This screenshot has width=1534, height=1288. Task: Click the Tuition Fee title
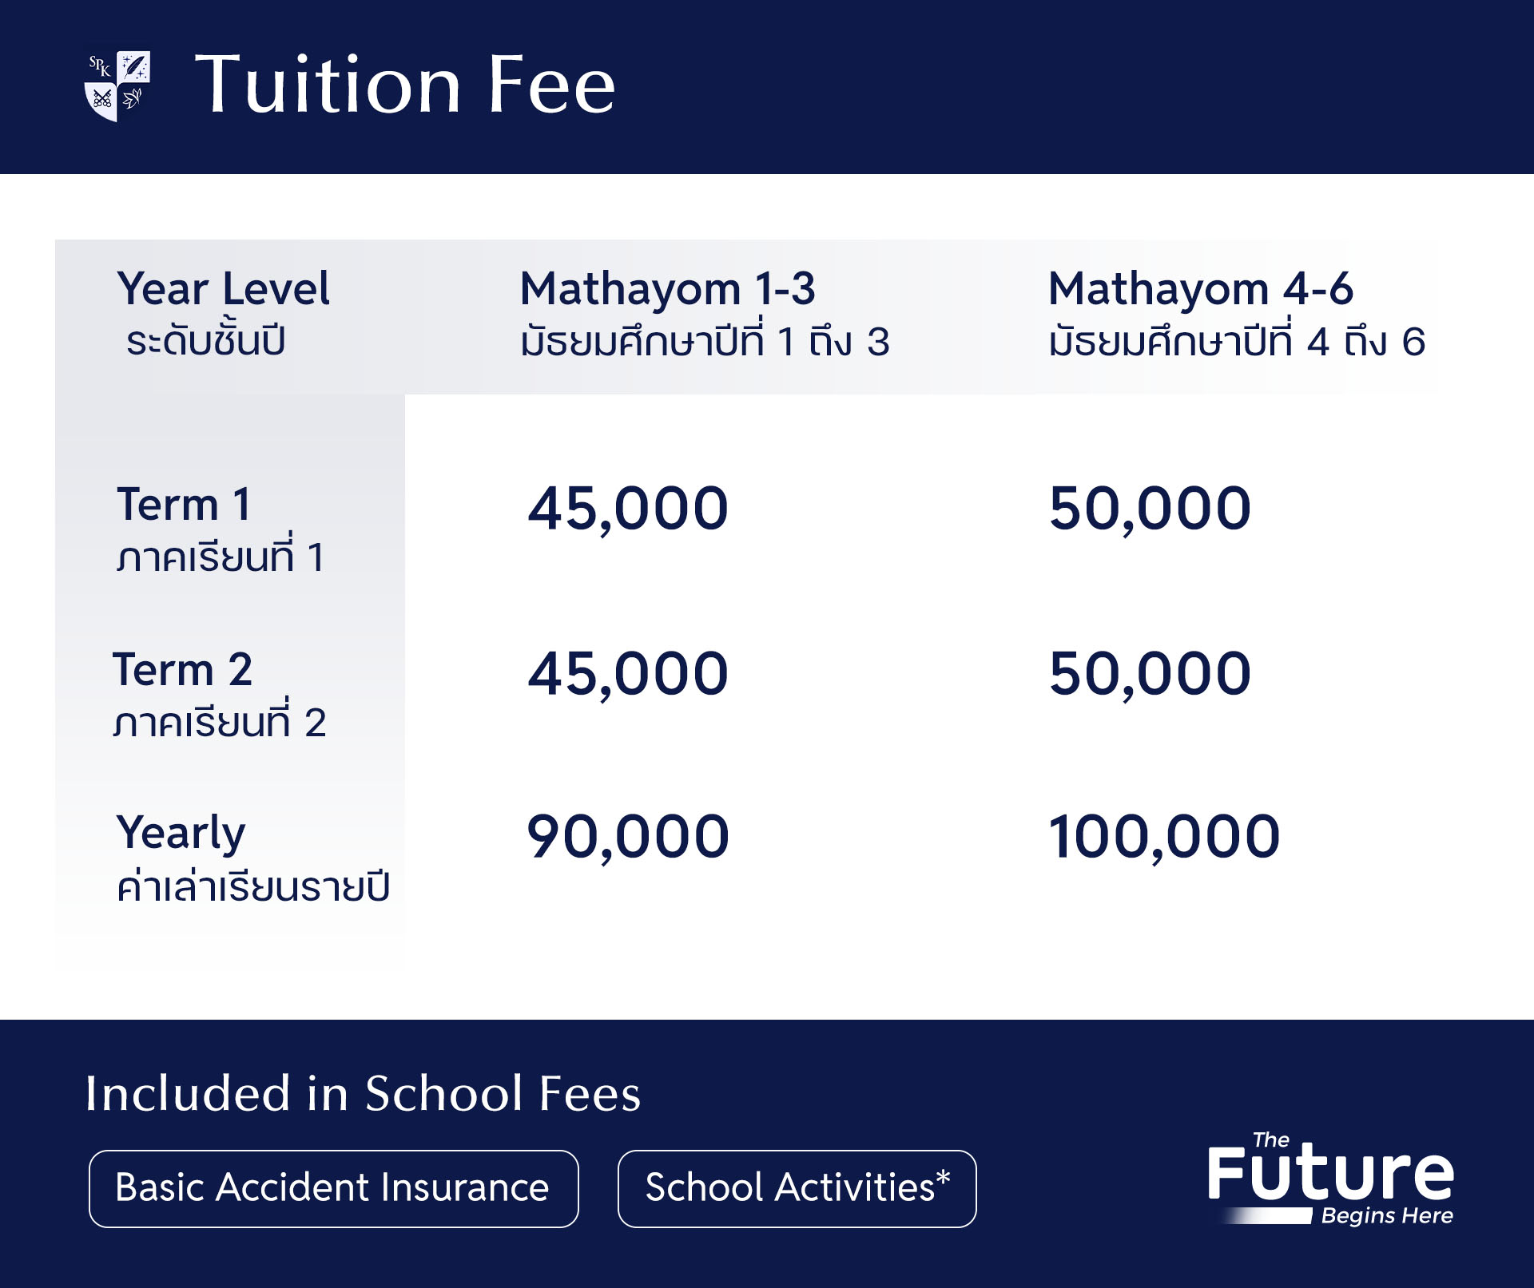[x=406, y=85]
